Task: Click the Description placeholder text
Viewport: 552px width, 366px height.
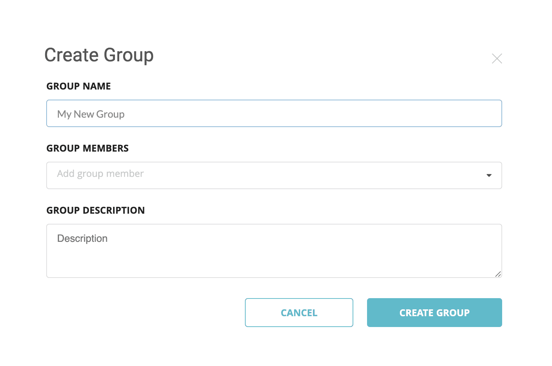Action: click(82, 239)
